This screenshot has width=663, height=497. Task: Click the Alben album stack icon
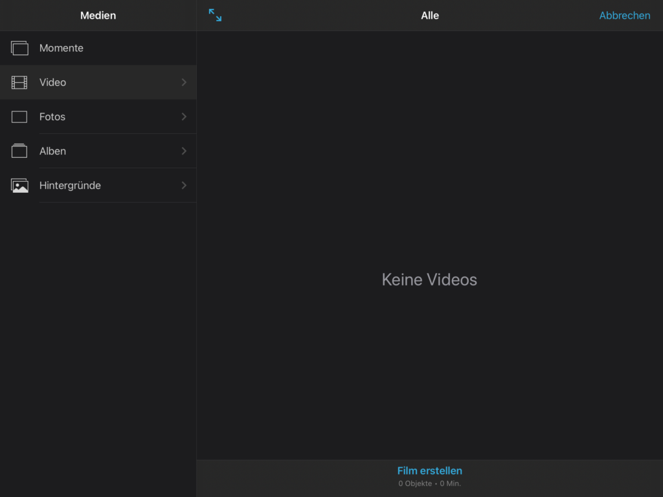(x=19, y=151)
